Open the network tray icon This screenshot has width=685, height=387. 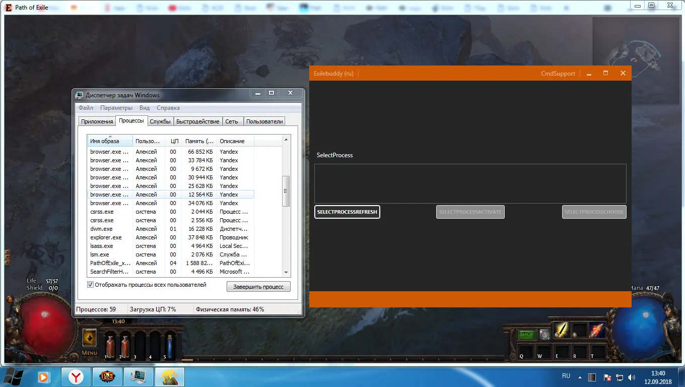[619, 377]
